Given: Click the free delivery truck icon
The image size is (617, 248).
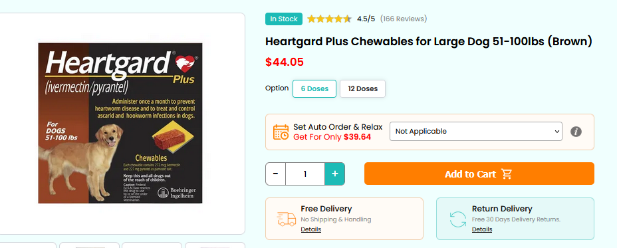Looking at the screenshot, I should [287, 219].
